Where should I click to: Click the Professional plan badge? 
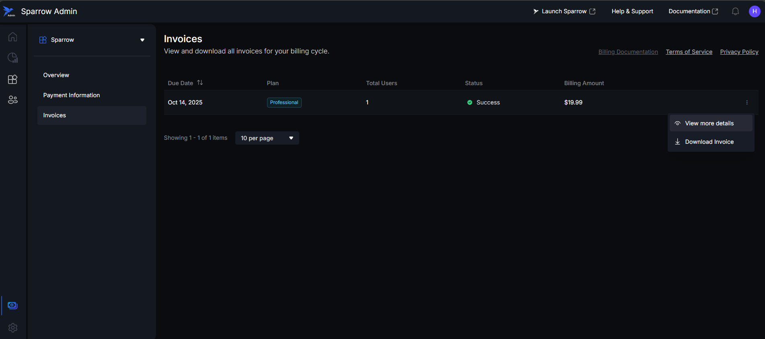point(284,102)
